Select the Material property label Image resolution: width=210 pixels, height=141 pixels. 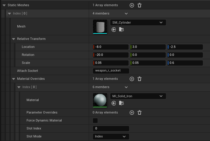[33, 100]
